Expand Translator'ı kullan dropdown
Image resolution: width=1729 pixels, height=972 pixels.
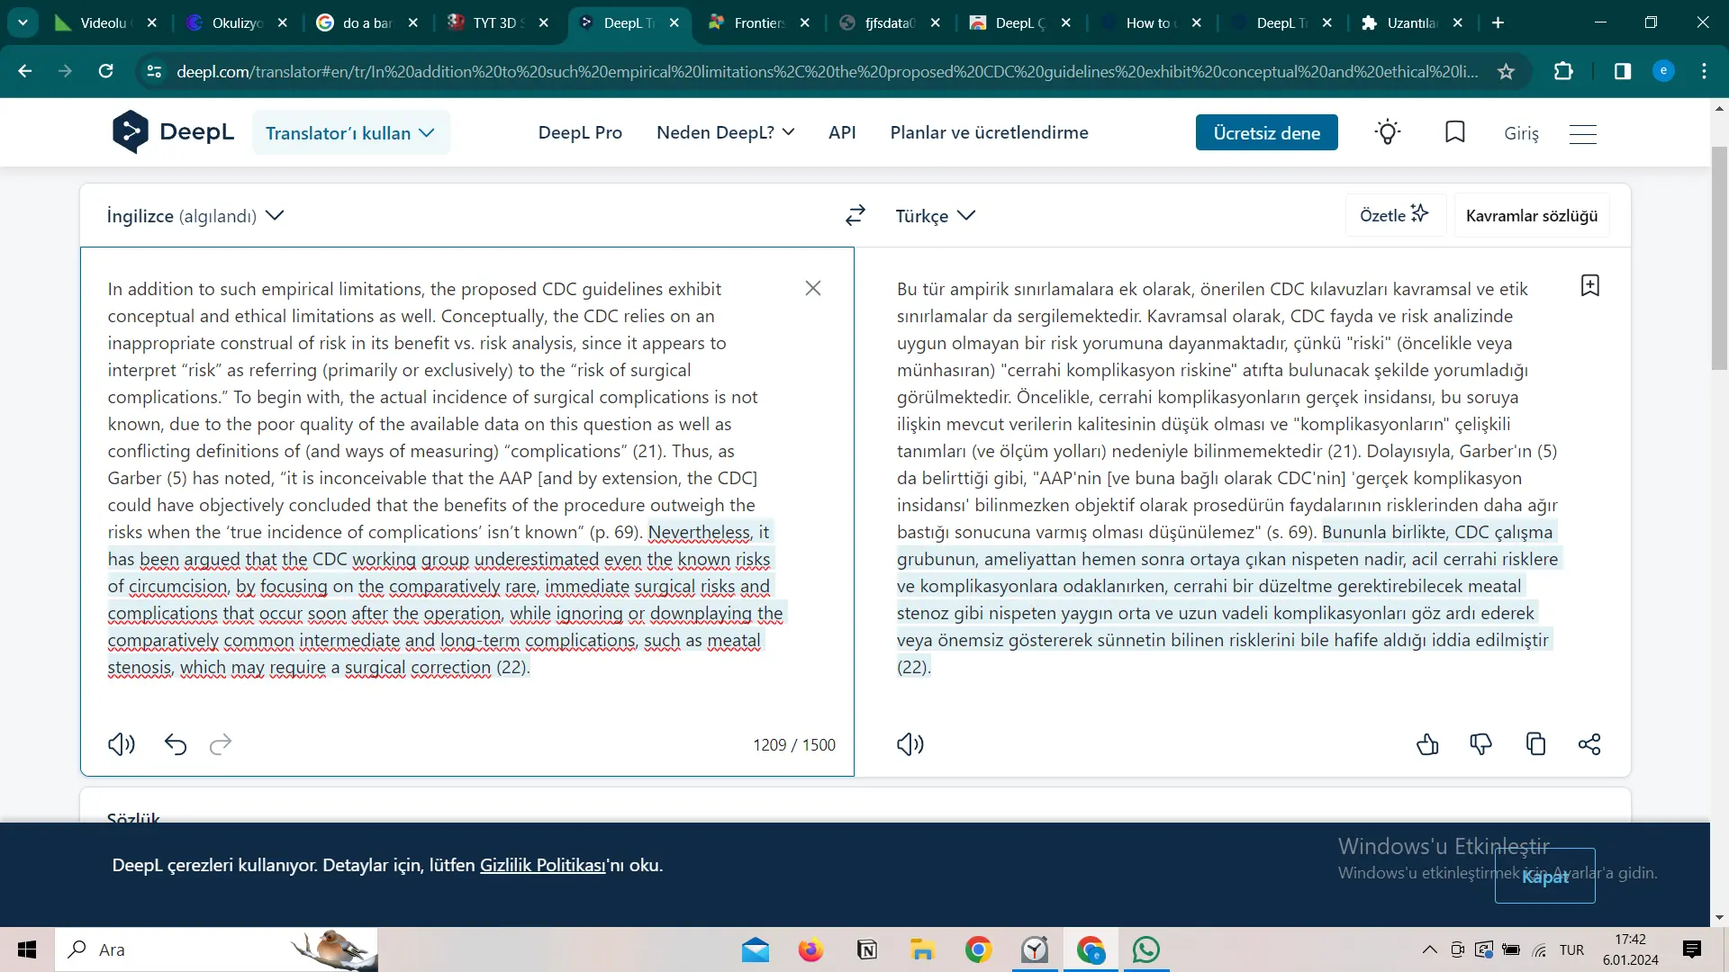click(x=350, y=133)
